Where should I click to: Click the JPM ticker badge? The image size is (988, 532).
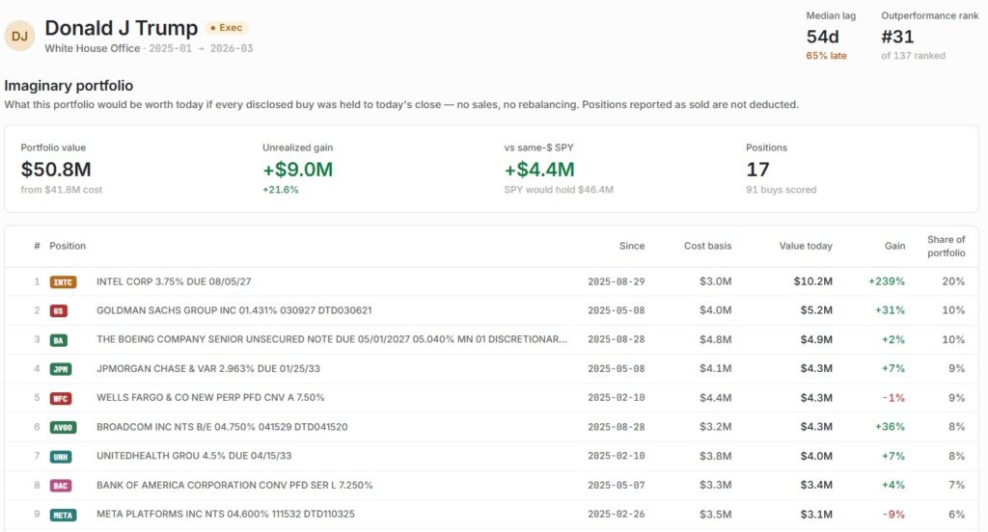[x=61, y=369]
